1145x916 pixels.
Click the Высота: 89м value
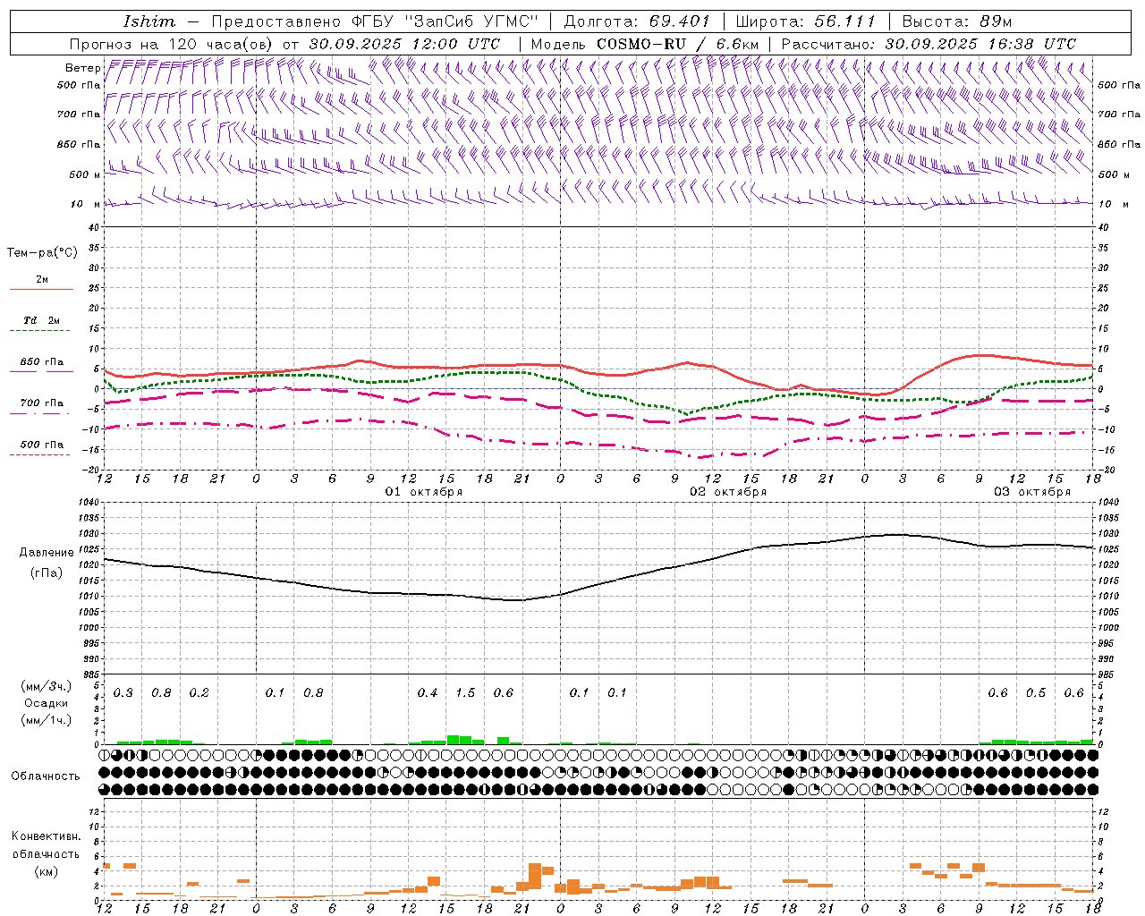pos(957,21)
